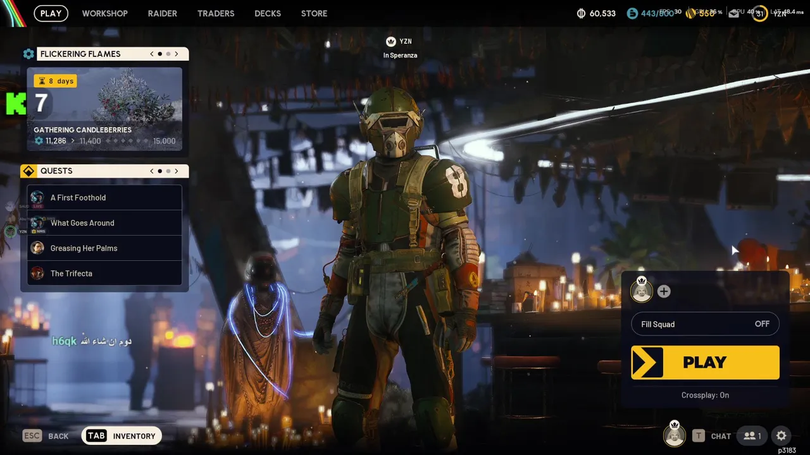This screenshot has width=810, height=455.
Task: Click the 11,400 next milestone value
Action: coord(90,141)
